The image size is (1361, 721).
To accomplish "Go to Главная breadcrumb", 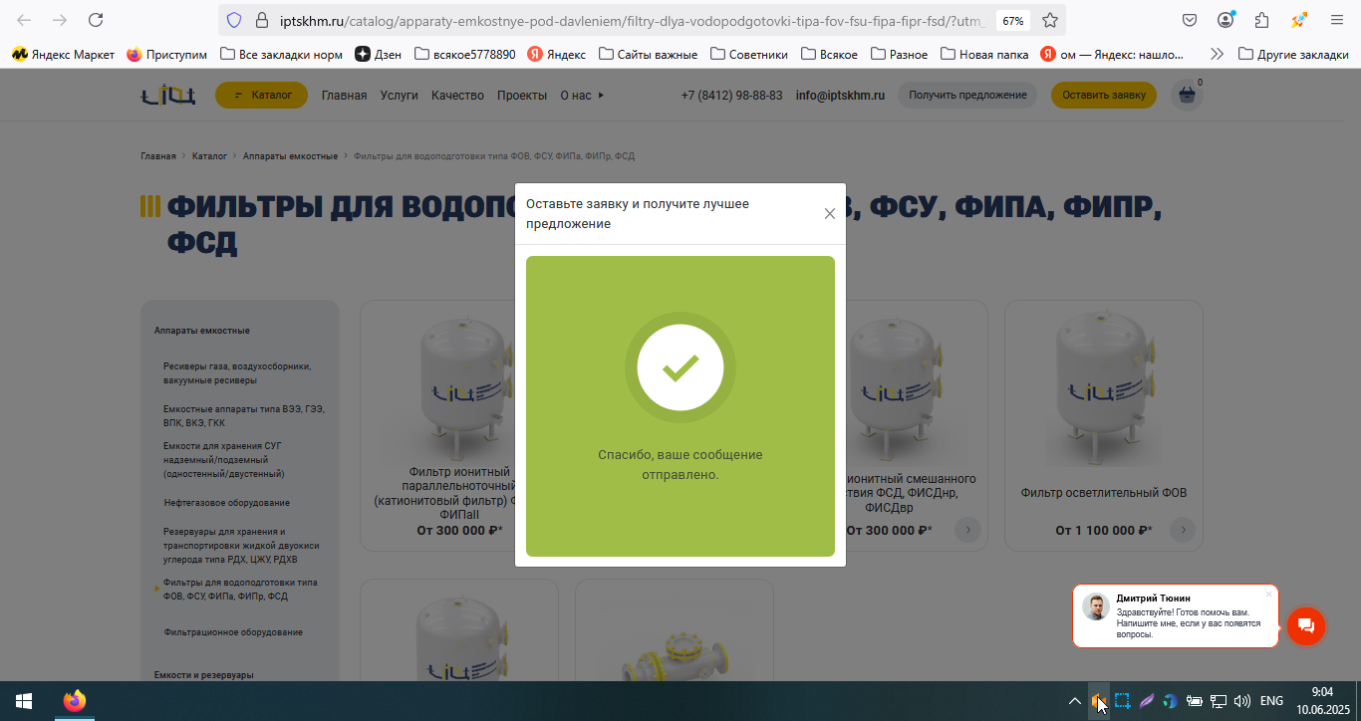I will (x=157, y=156).
